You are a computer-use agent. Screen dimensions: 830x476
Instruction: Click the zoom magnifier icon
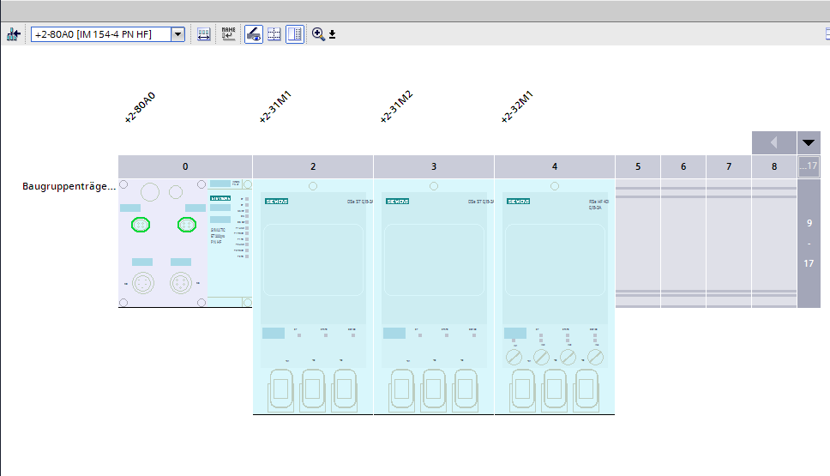(318, 34)
